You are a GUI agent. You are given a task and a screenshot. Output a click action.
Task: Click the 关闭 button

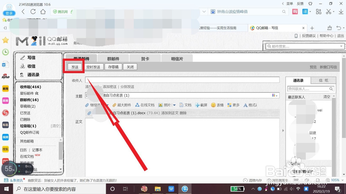point(130,67)
